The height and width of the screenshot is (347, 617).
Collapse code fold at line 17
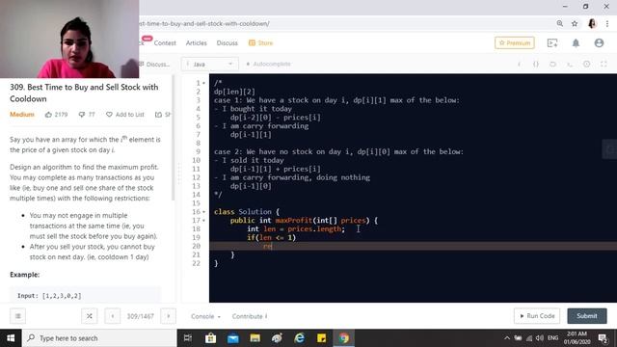203,221
